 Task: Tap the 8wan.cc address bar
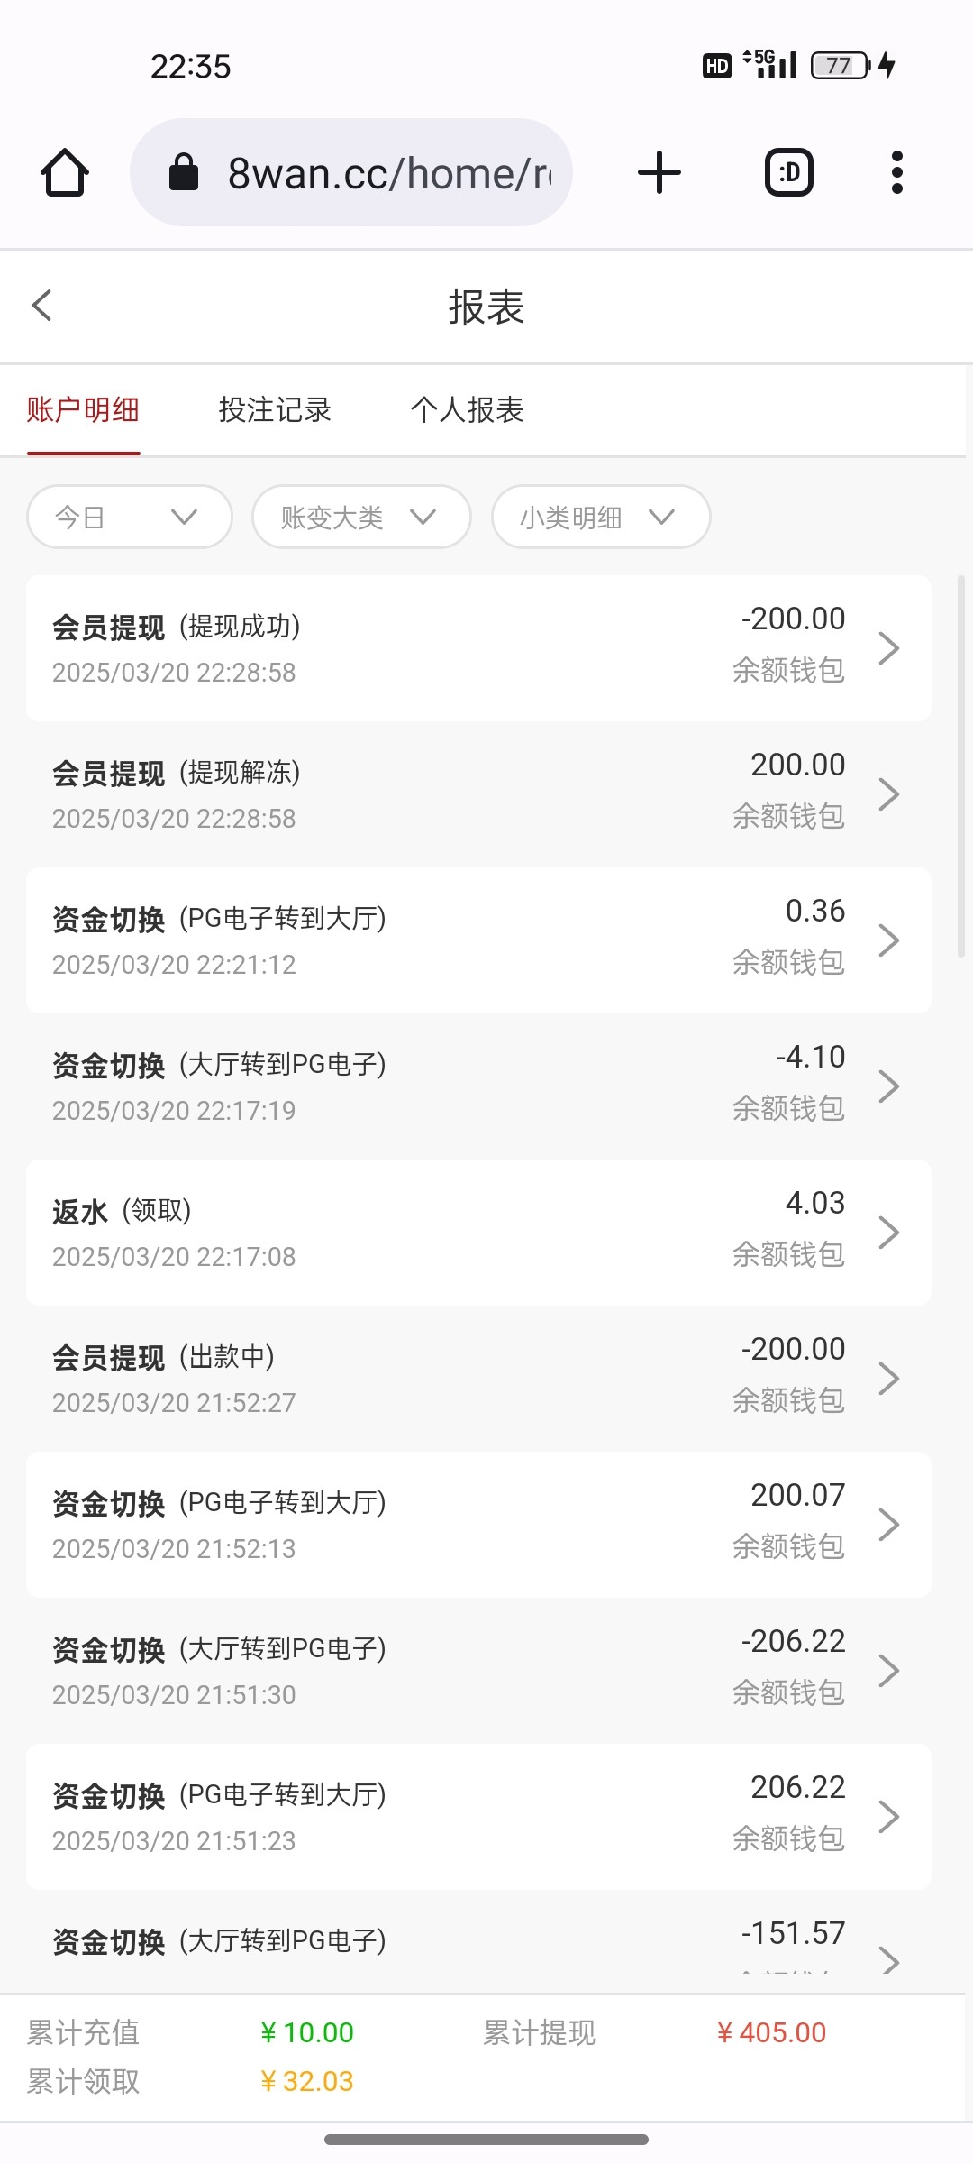click(x=387, y=172)
